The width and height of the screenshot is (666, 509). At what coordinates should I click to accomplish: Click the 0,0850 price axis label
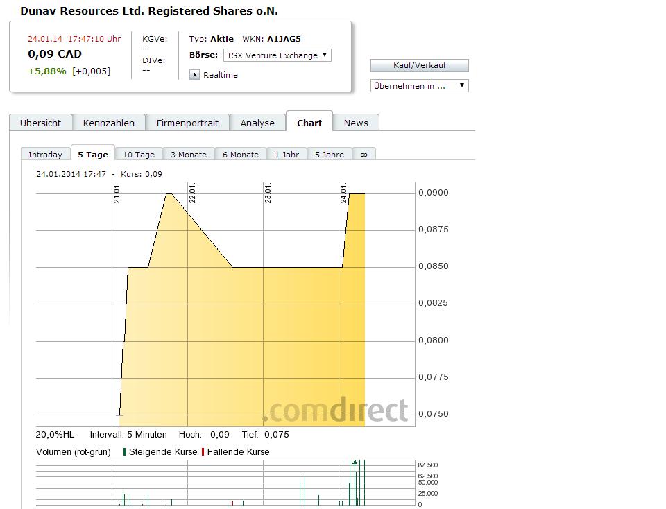point(433,266)
